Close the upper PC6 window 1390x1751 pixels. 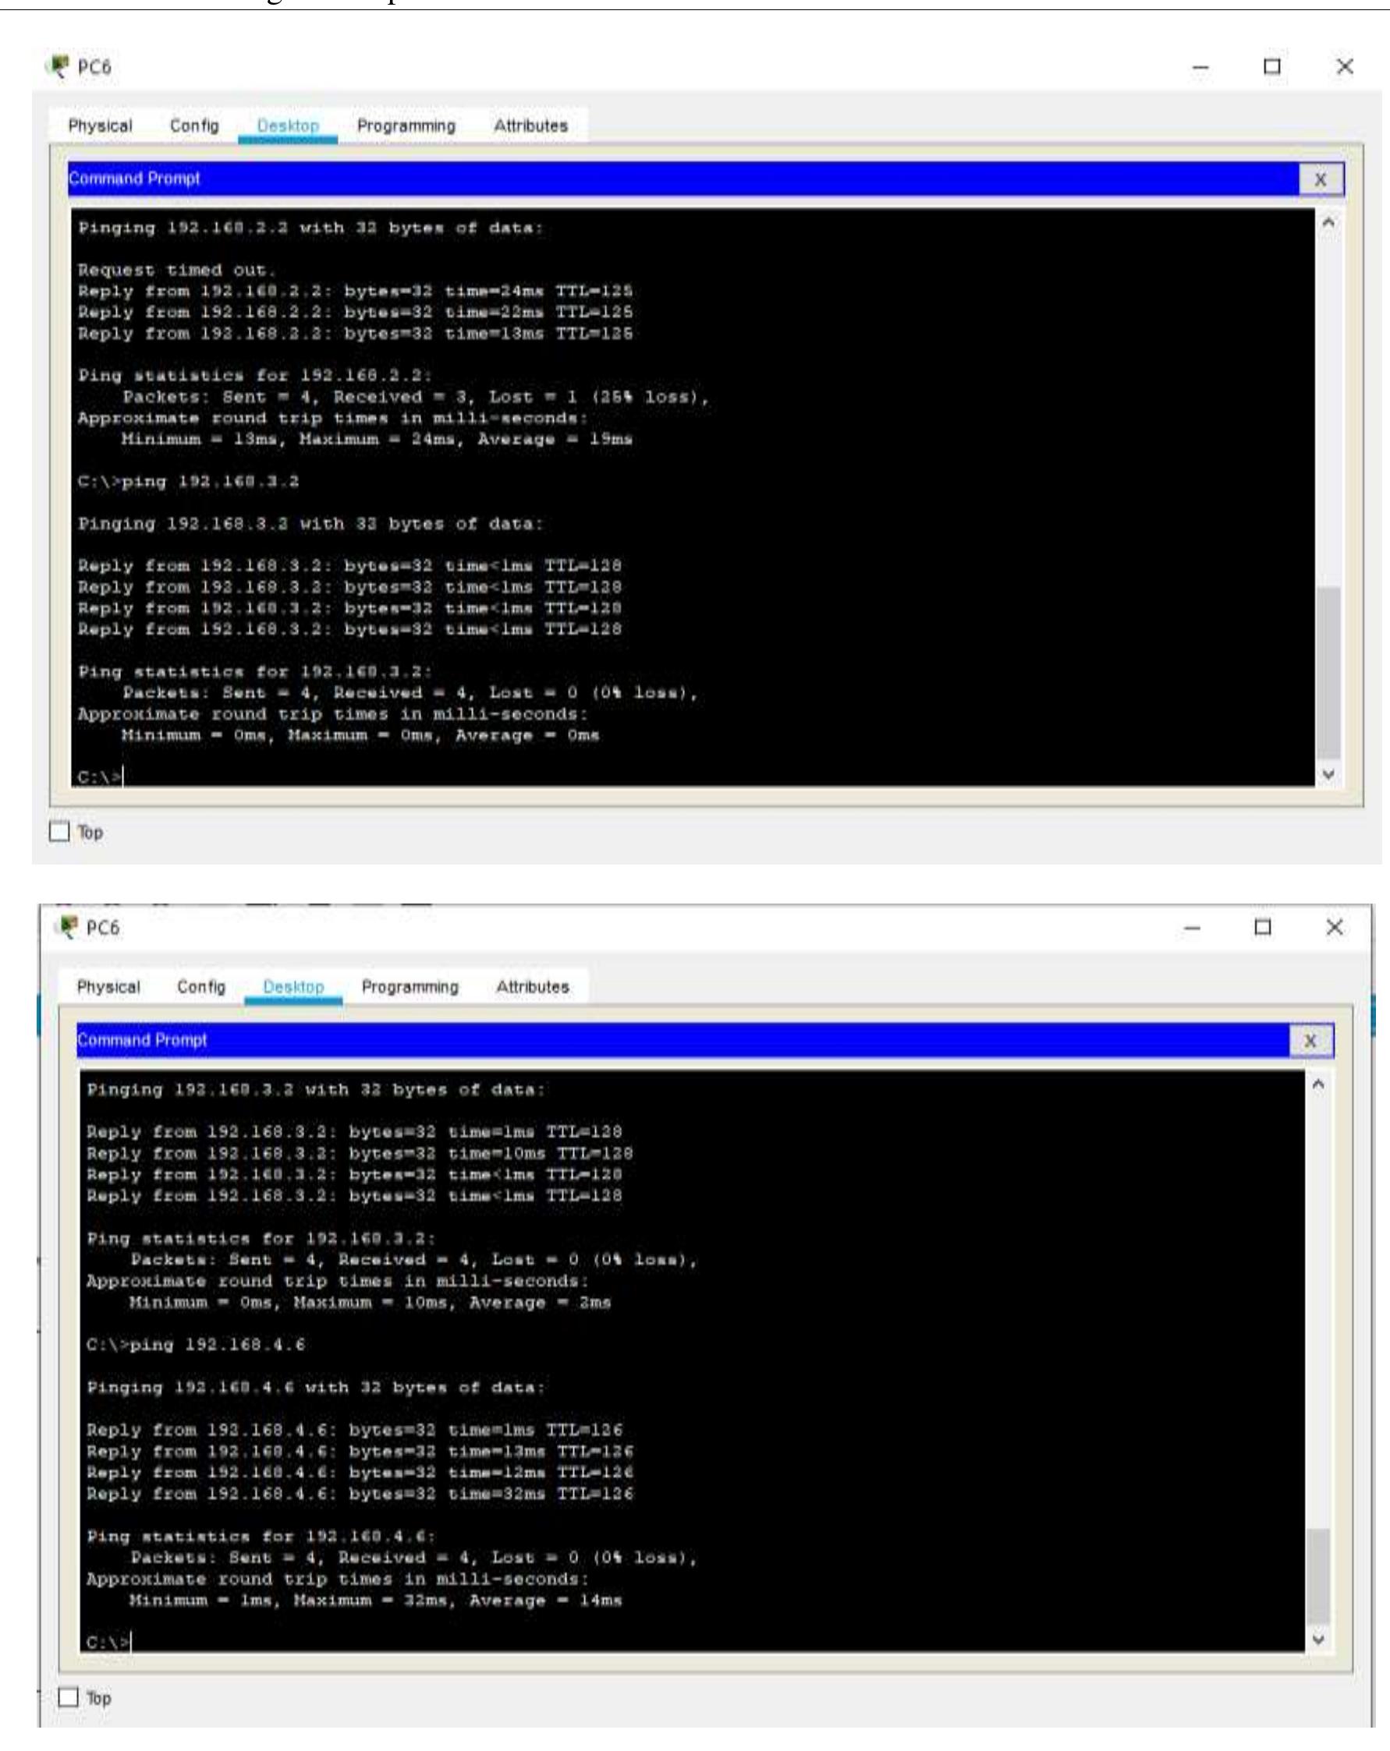click(1345, 66)
